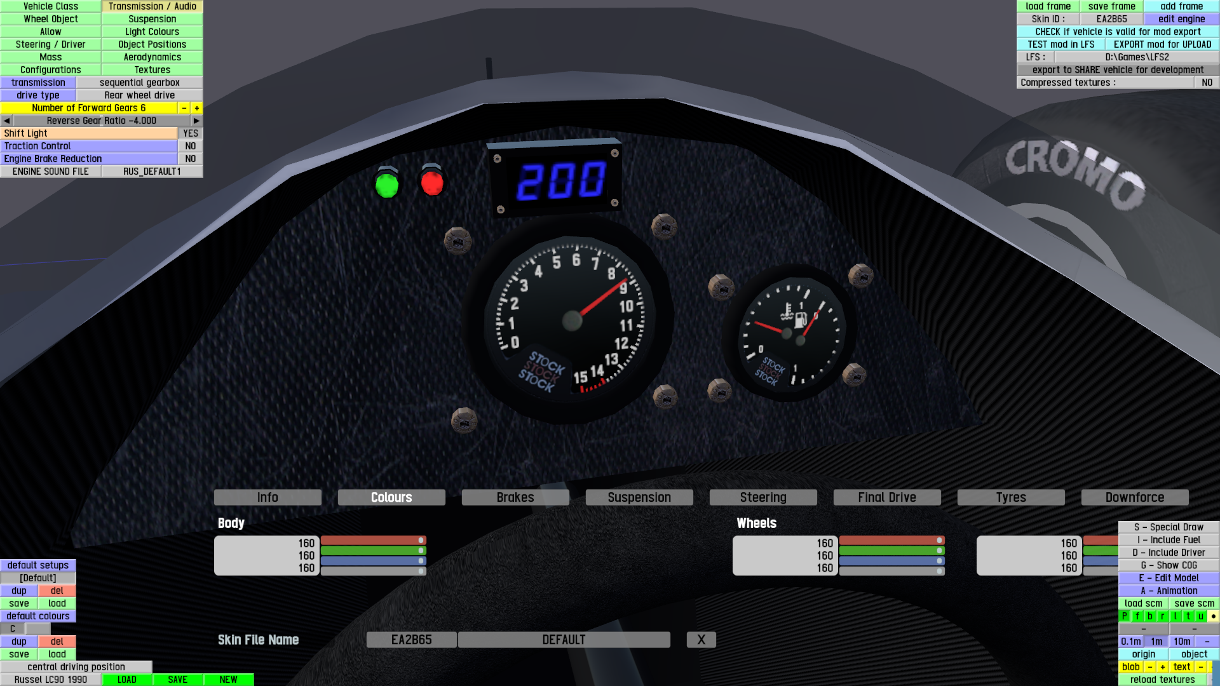Screen dimensions: 1220x686
Task: Change the LFS path D:\Games\LFS2
Action: point(1137,57)
